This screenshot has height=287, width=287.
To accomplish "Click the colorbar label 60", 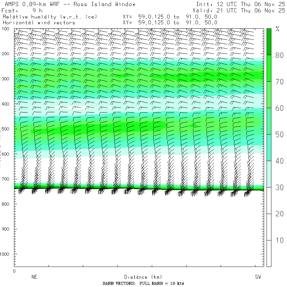I will click(279, 108).
